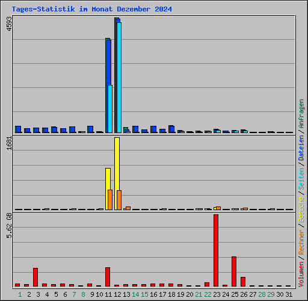Click the yellow Besuche legend label
The image size is (308, 301).
click(x=301, y=209)
